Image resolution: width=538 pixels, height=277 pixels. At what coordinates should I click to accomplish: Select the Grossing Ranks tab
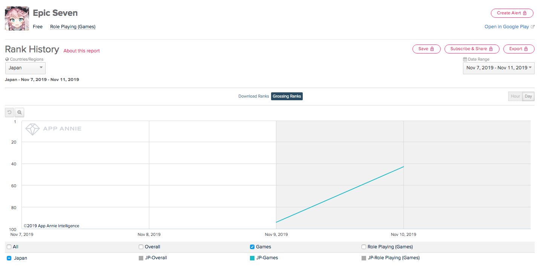pos(287,96)
